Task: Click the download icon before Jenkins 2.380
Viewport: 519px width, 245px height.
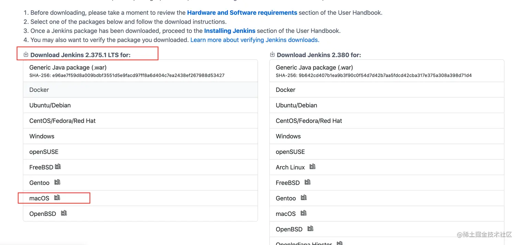Action: [272, 54]
